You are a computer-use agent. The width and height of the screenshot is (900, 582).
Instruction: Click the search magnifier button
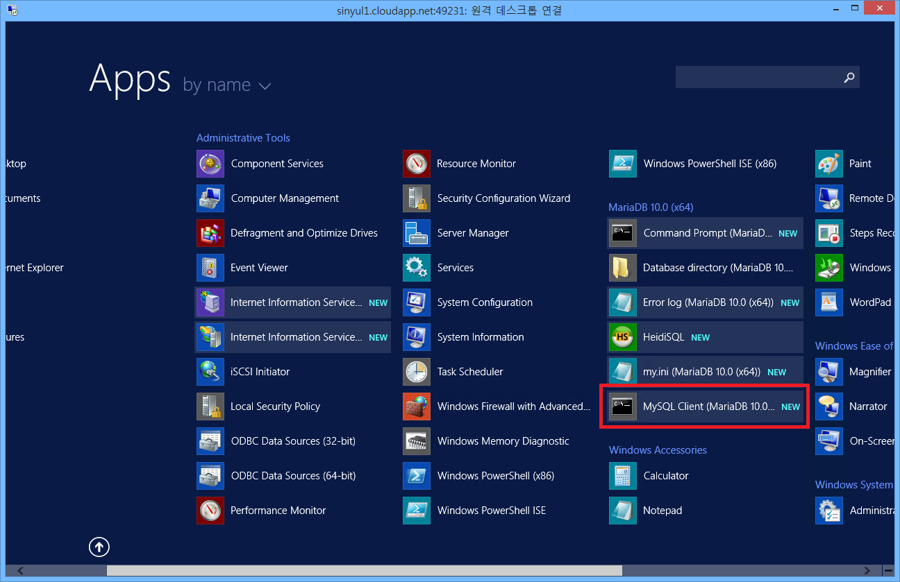[x=849, y=77]
